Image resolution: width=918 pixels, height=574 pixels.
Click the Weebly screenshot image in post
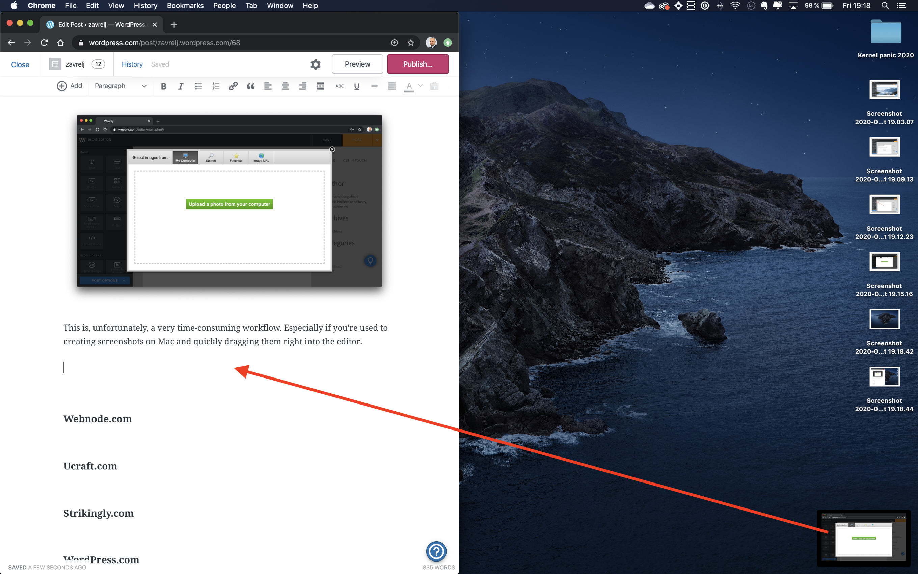[229, 201]
